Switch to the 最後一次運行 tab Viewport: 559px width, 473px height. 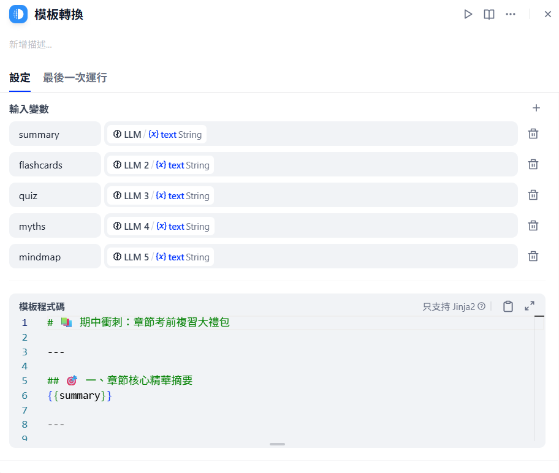click(x=75, y=78)
